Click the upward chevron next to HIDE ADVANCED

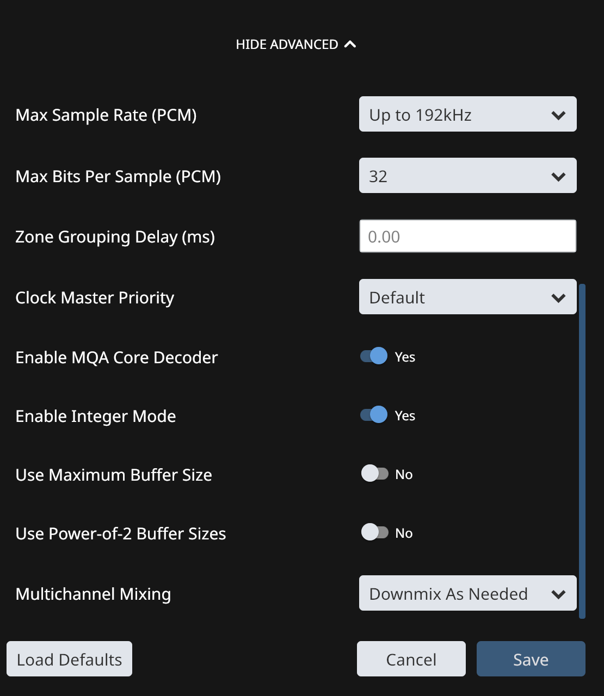coord(350,44)
